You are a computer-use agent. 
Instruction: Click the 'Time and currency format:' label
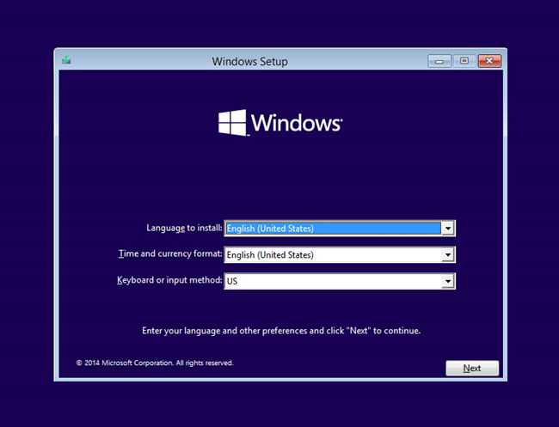[x=170, y=253]
